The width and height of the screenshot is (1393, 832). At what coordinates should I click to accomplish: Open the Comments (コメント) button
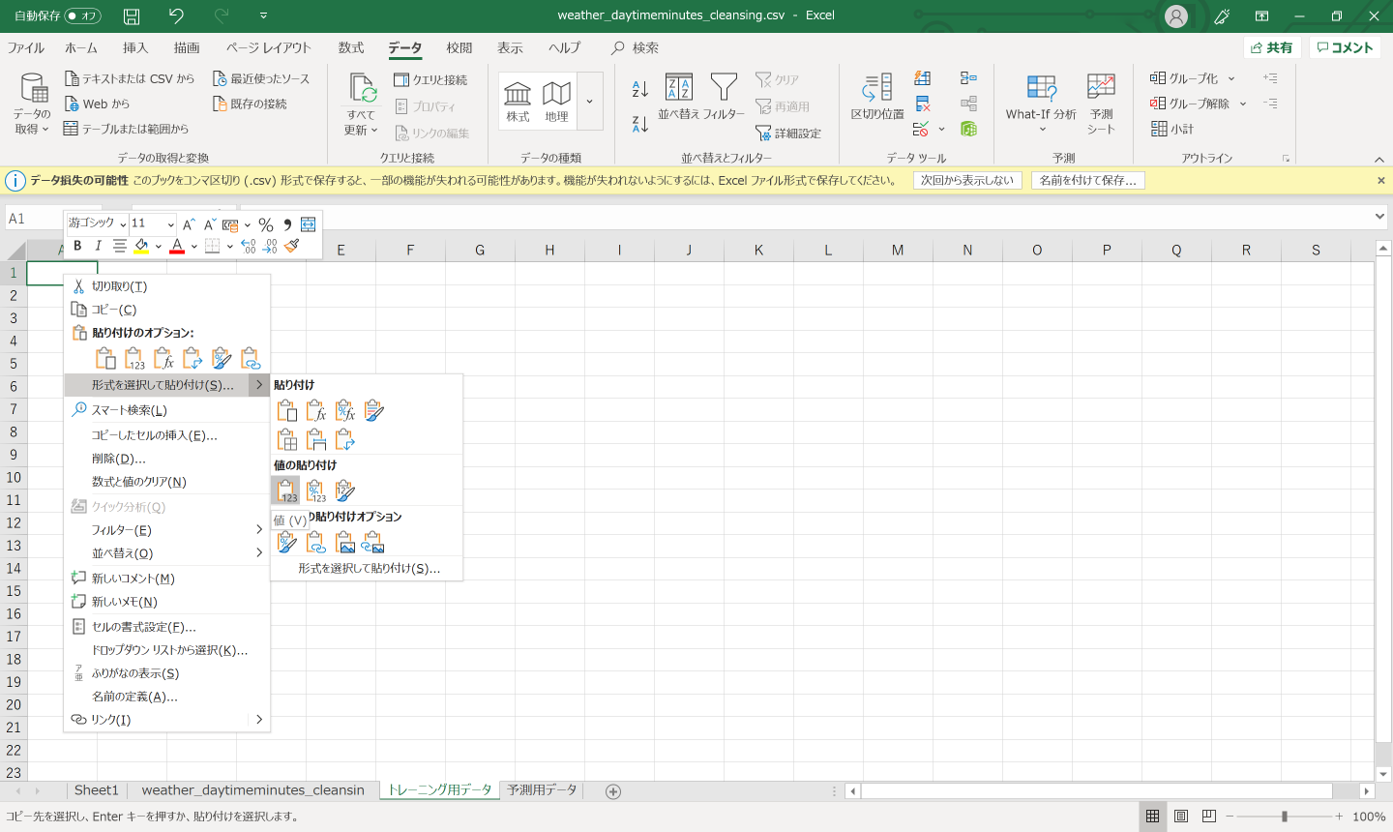click(x=1345, y=47)
